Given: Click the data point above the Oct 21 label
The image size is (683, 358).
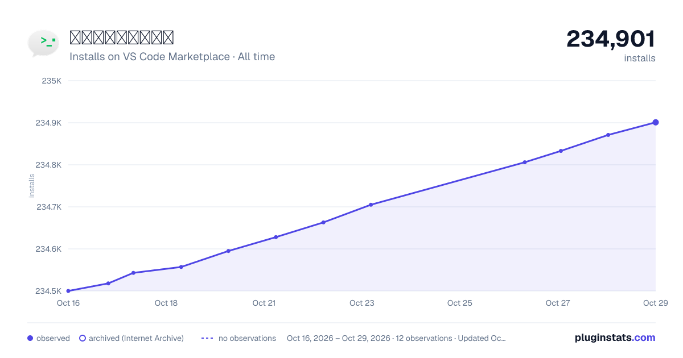Looking at the screenshot, I should (276, 237).
